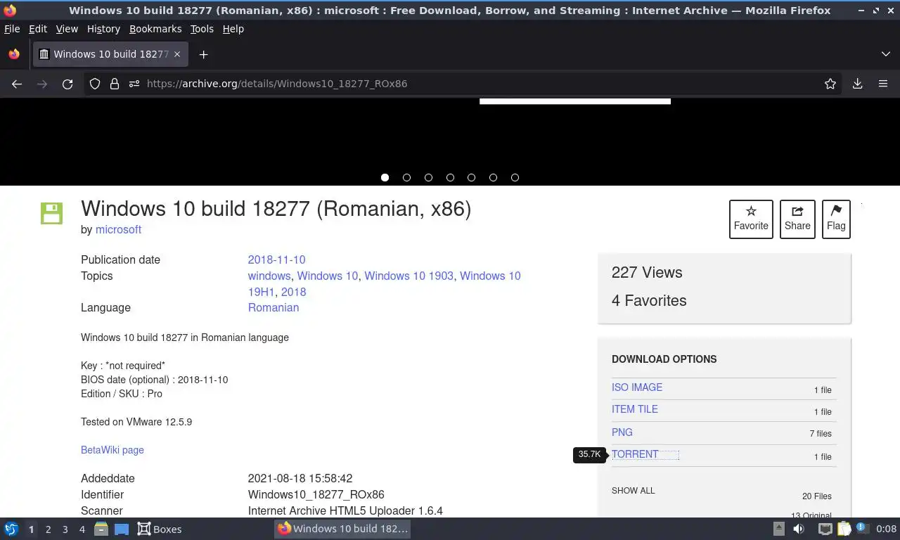The width and height of the screenshot is (900, 540).
Task: Expand PNG download options
Action: pos(622,432)
